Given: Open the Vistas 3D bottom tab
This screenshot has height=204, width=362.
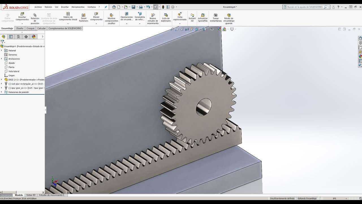Looking at the screenshot, I should click(31, 195).
